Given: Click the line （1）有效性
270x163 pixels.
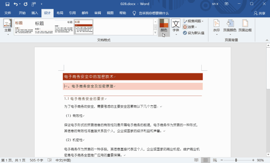Looking at the screenshot, I should click(74, 116).
